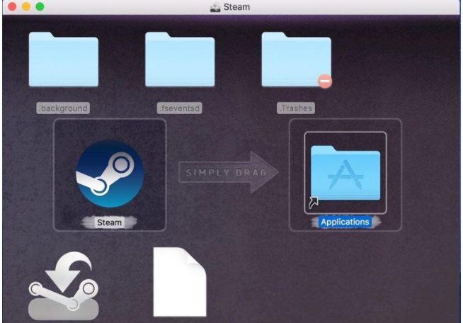Click the Steam download tray icon
463x323 pixels.
(x=64, y=290)
